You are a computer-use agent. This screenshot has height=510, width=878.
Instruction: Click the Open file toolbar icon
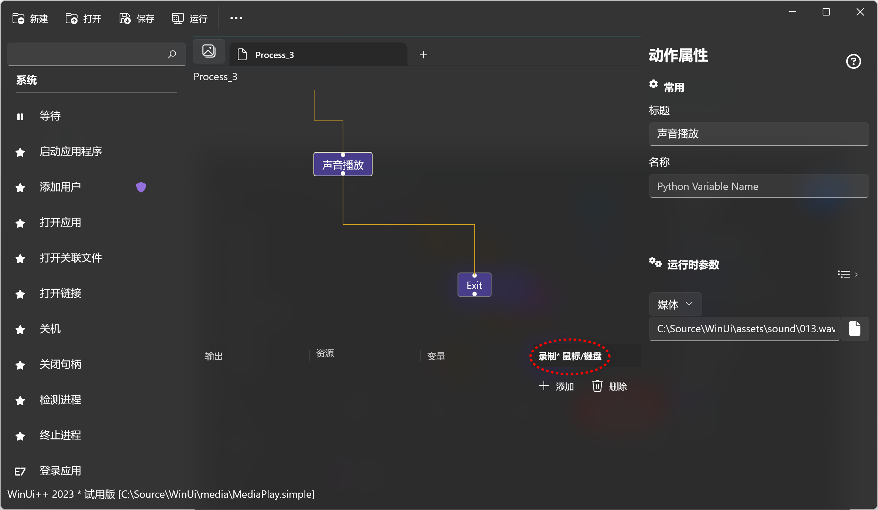[72, 18]
